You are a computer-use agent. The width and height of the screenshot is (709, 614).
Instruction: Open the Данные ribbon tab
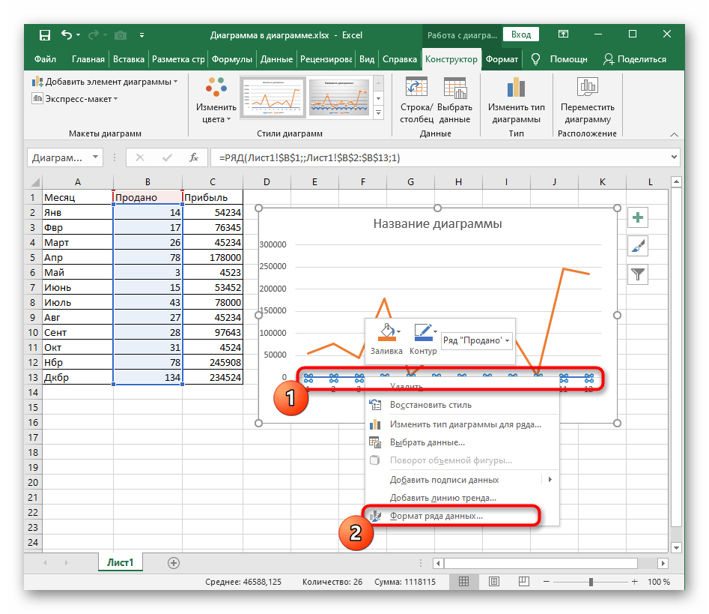point(276,59)
